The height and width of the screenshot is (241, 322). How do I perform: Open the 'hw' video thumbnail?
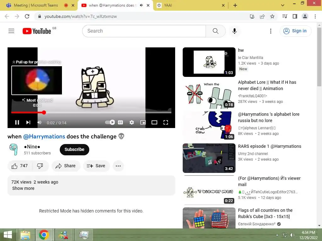pos(209,62)
